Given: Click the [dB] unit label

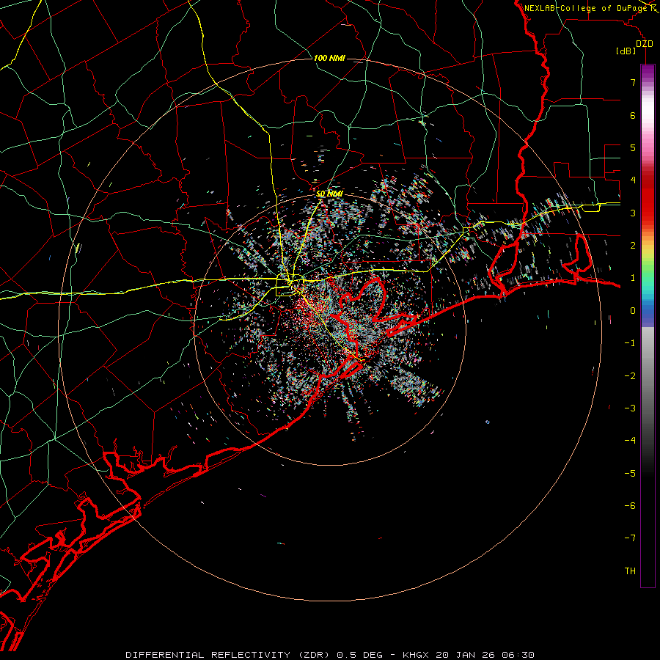Looking at the screenshot, I should point(626,51).
